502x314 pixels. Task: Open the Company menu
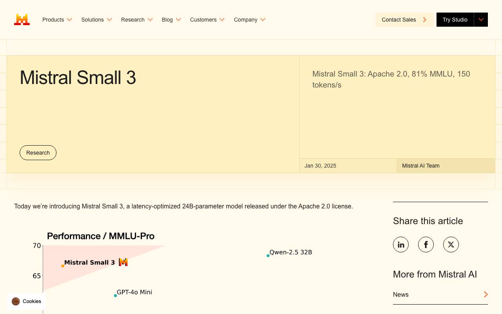tap(249, 20)
